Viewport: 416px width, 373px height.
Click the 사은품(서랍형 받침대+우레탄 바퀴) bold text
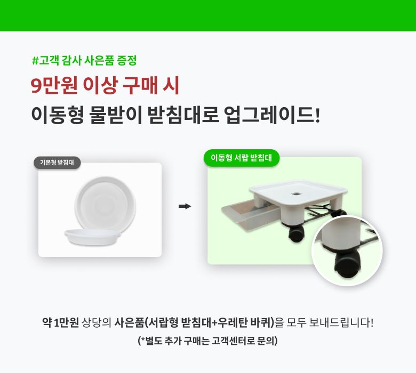coord(194,322)
